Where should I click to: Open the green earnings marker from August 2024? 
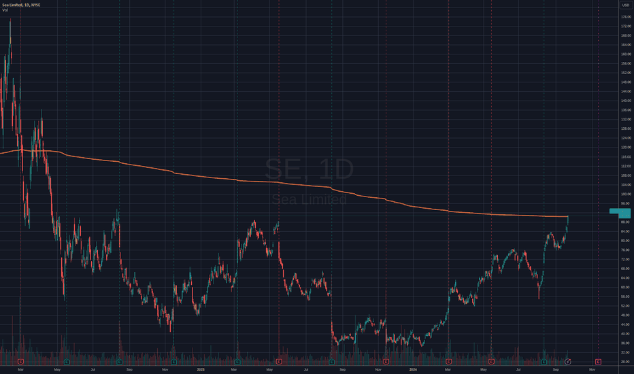(544, 362)
